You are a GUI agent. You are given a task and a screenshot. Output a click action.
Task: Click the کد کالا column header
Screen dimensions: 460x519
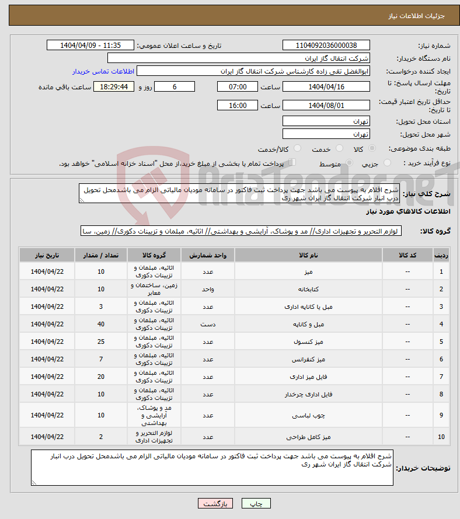(407, 255)
